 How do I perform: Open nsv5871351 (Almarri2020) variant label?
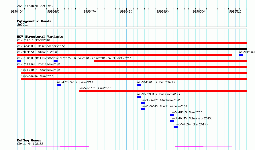(x=38, y=52)
